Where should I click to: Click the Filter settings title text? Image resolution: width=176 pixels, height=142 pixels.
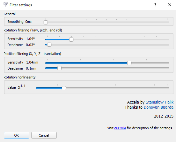coord(21,5)
